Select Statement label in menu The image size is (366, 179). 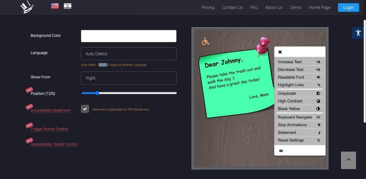[287, 132]
